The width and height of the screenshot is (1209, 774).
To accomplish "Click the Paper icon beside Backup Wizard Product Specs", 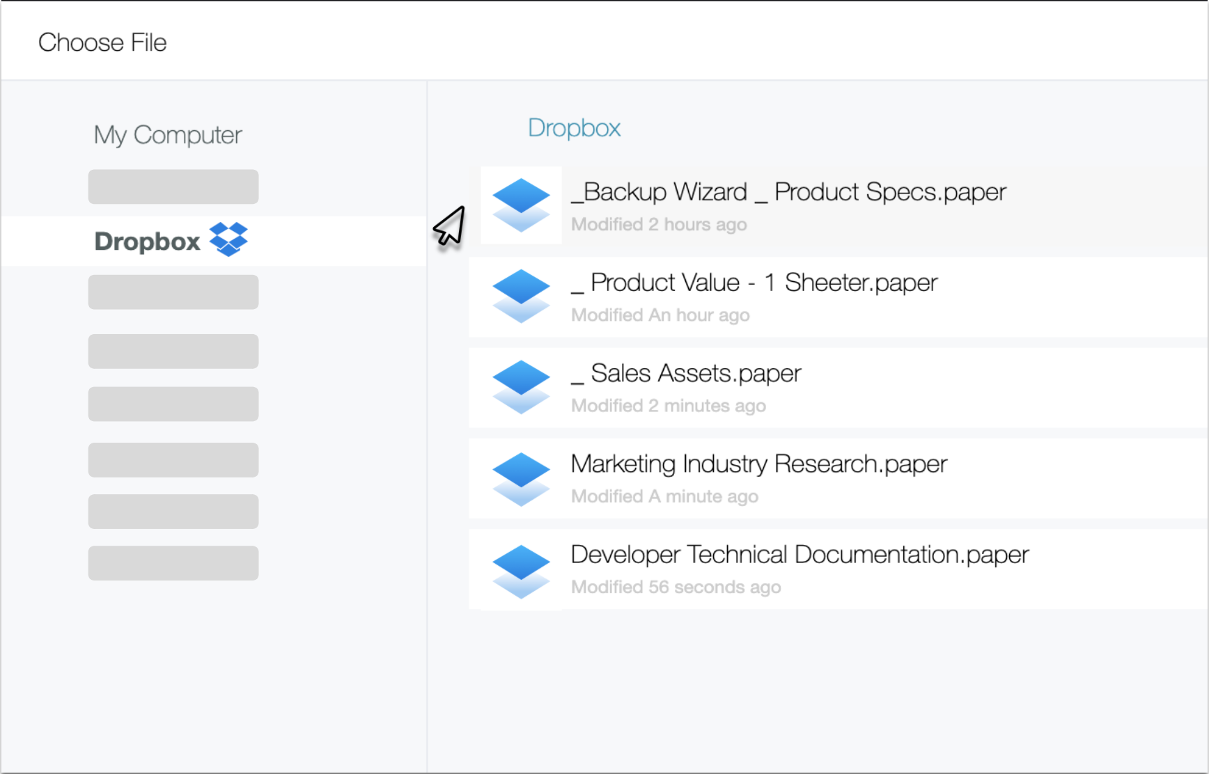I will (521, 205).
